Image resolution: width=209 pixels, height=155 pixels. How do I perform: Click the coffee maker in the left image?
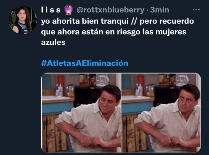tap(102, 80)
